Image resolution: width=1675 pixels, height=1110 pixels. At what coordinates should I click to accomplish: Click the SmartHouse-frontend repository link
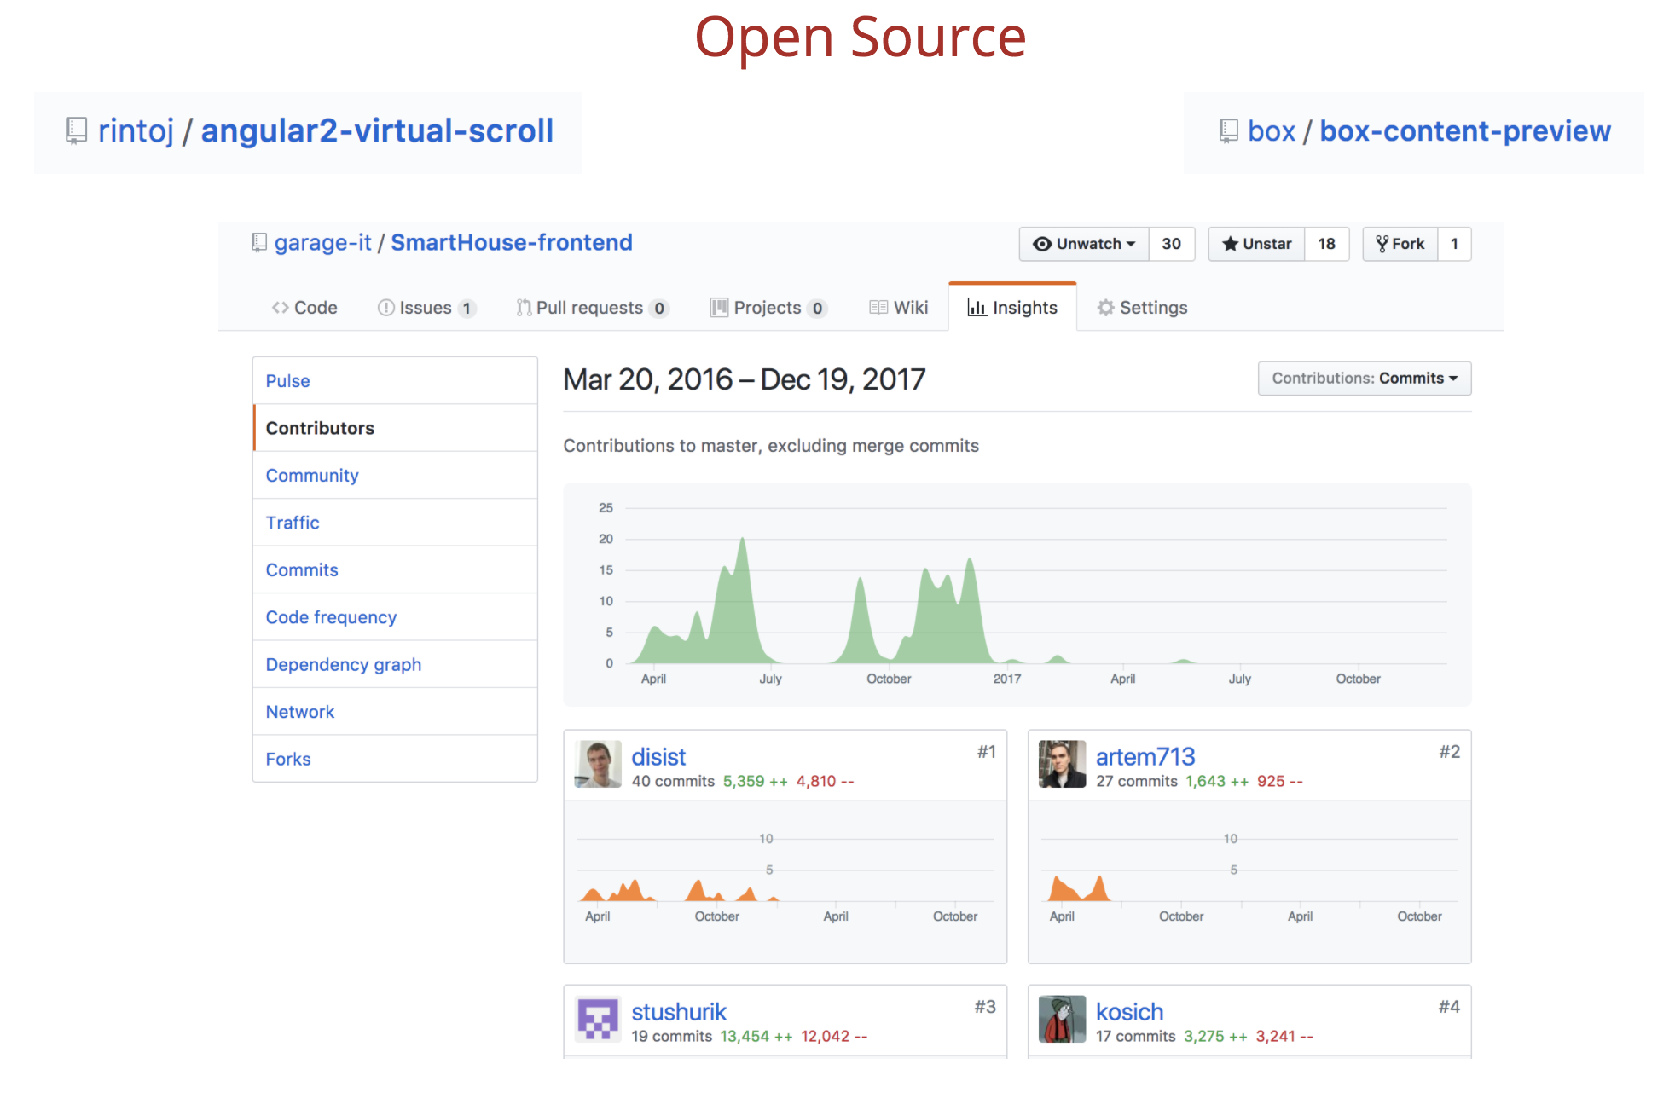pyautogui.click(x=511, y=243)
